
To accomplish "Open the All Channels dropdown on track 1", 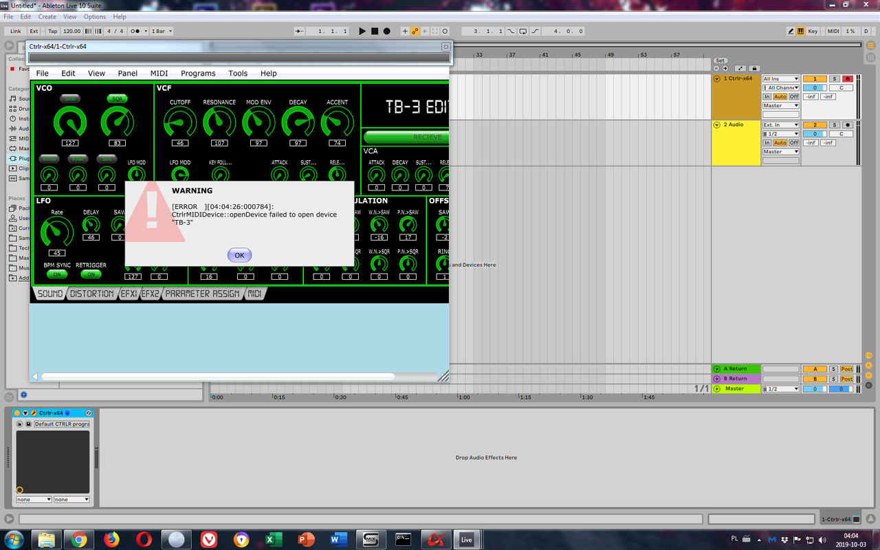I will pos(781,88).
